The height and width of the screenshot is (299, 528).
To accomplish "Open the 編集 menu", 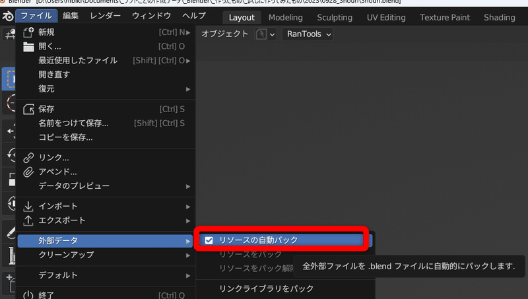I will coord(71,16).
